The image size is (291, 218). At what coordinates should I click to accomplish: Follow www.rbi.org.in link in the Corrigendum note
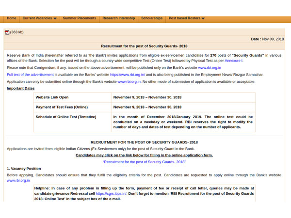tap(210, 68)
